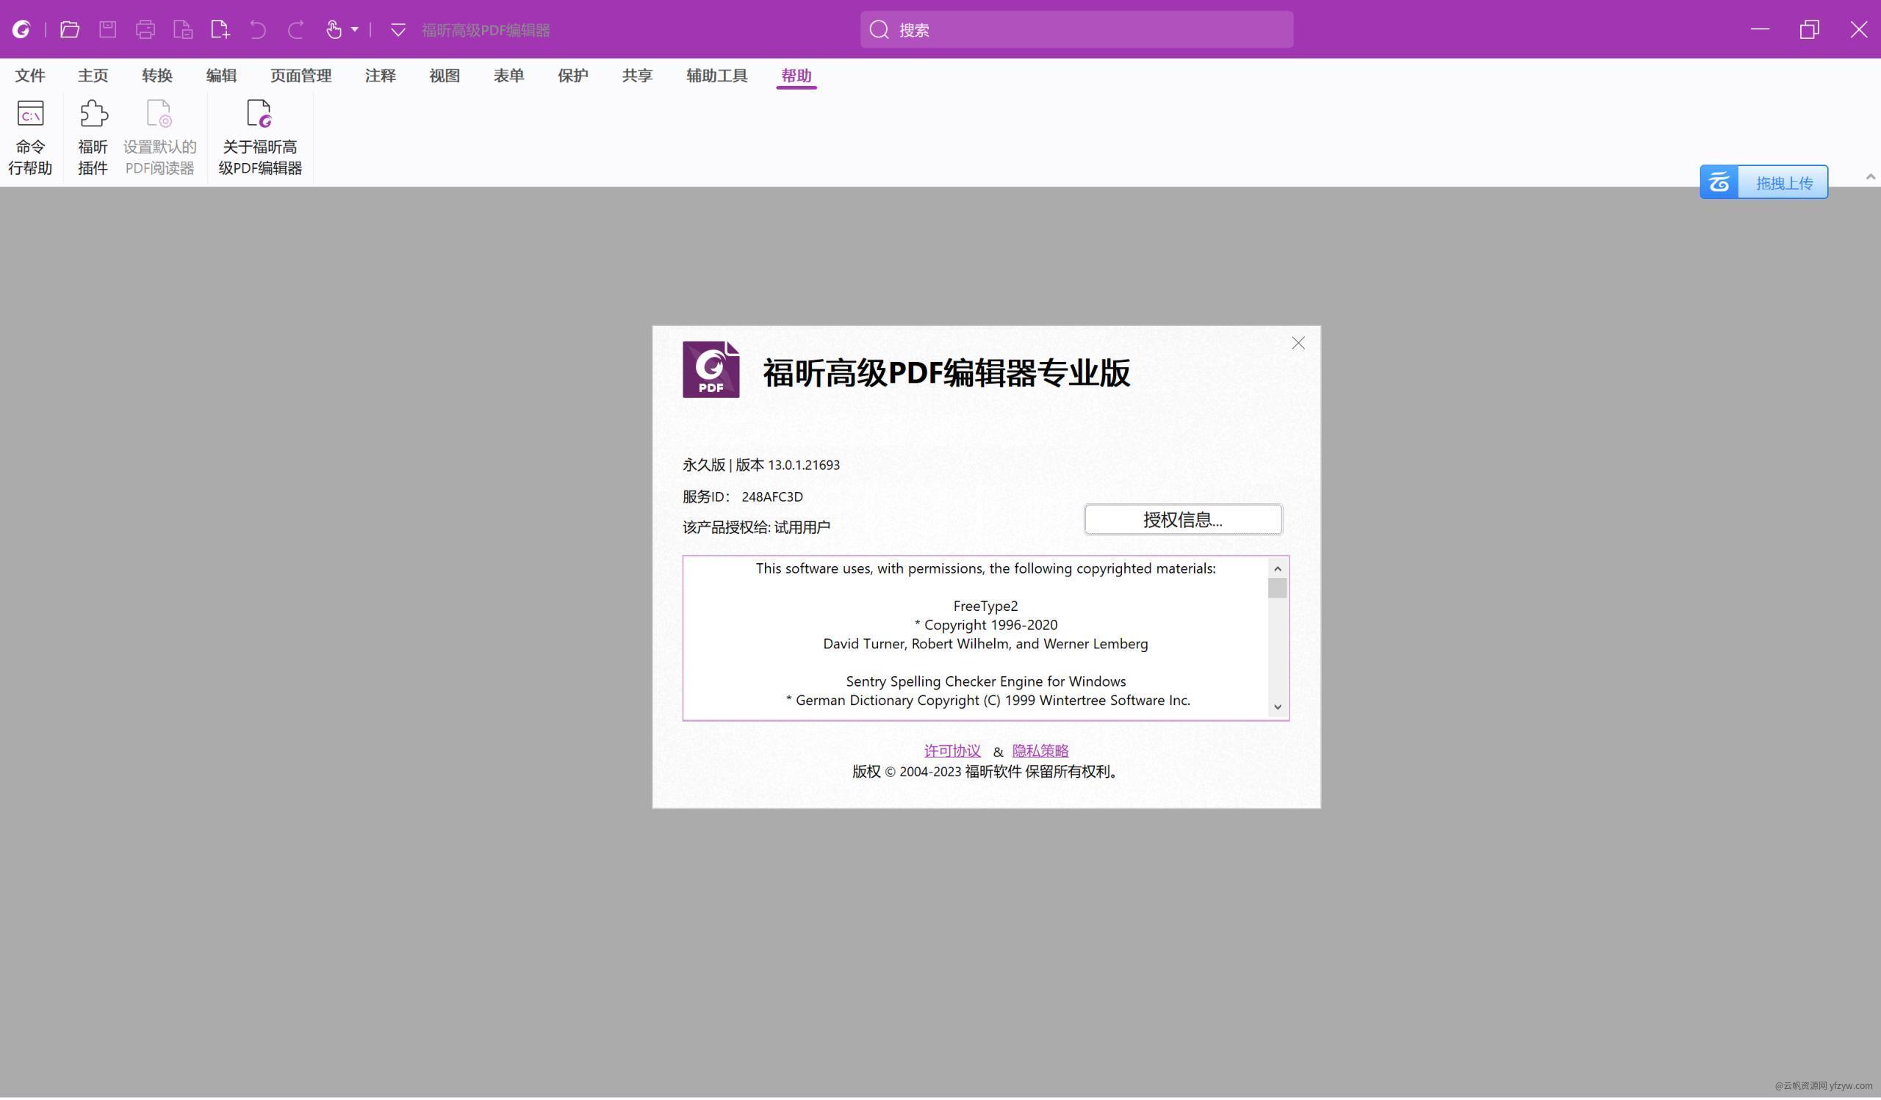Create a new PDF with plus-page icon
Image resolution: width=1881 pixels, height=1100 pixels.
tap(220, 29)
